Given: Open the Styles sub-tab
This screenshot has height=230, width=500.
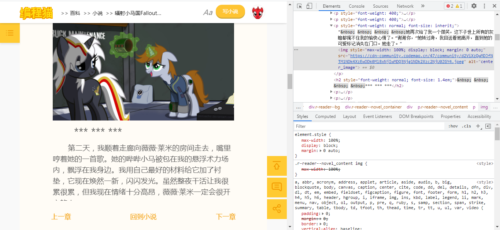Looking at the screenshot, I should point(302,116).
